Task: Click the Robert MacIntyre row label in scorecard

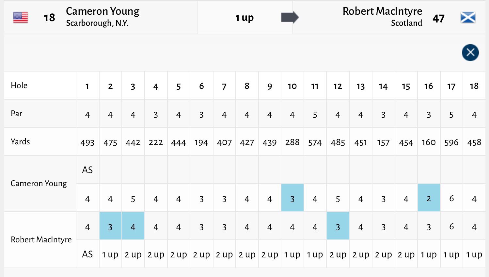Action: click(x=41, y=240)
